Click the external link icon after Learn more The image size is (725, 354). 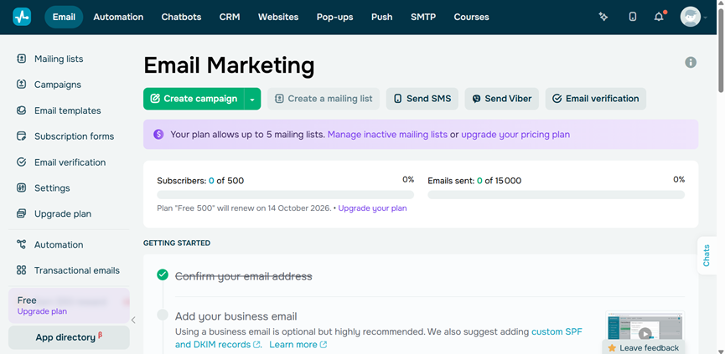[324, 345]
